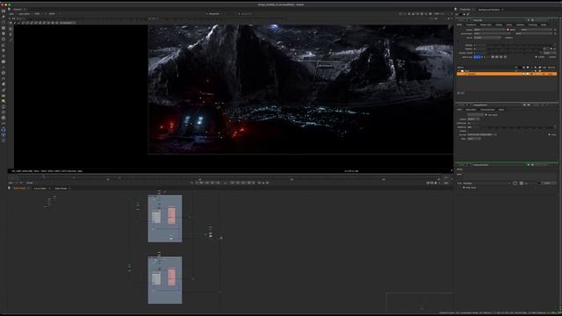Open the Background Renders tab

[x=489, y=10]
